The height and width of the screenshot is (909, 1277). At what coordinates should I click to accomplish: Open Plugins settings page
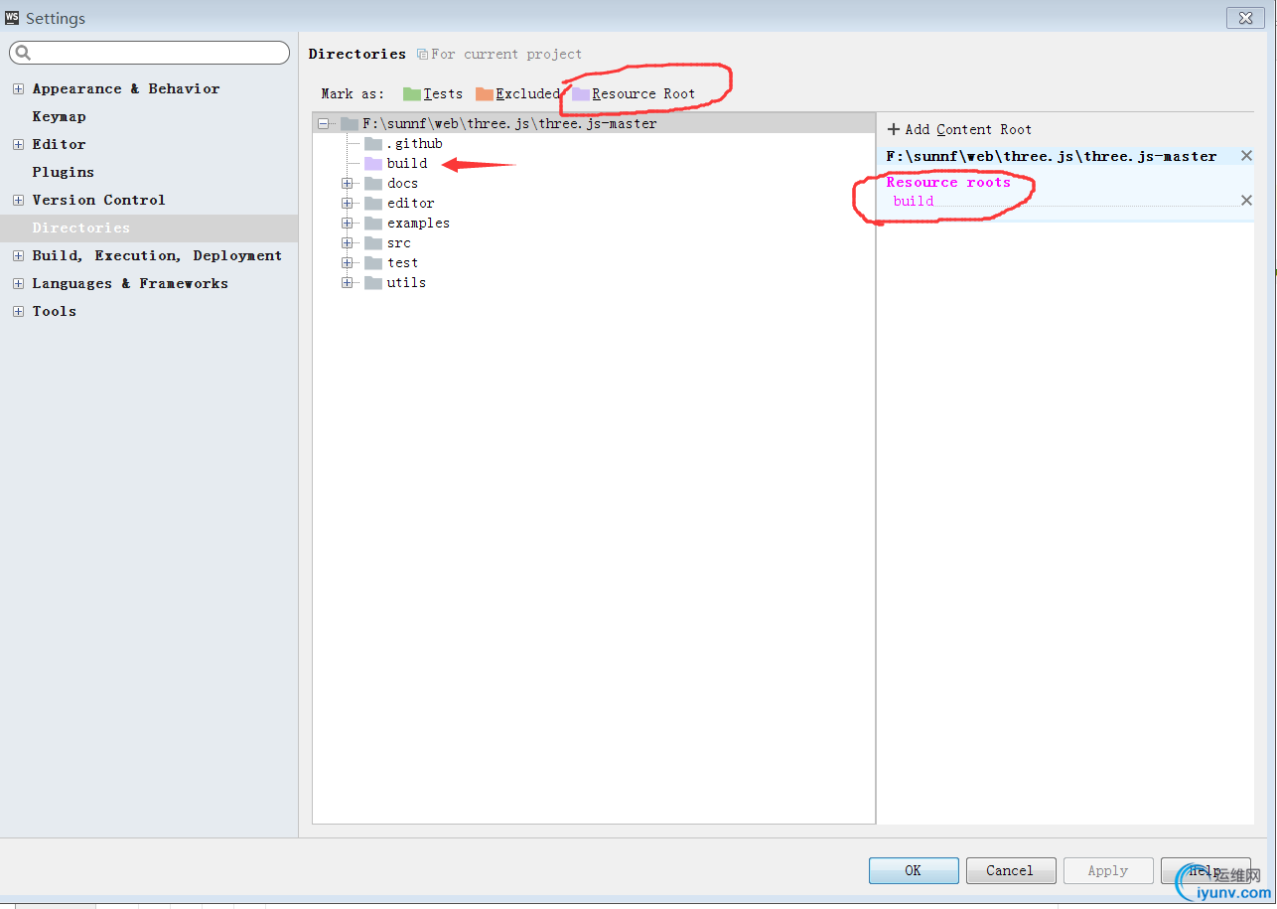tap(63, 172)
